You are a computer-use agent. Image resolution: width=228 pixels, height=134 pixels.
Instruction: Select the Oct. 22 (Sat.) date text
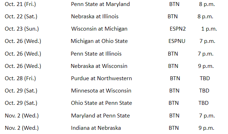pyautogui.click(x=21, y=17)
